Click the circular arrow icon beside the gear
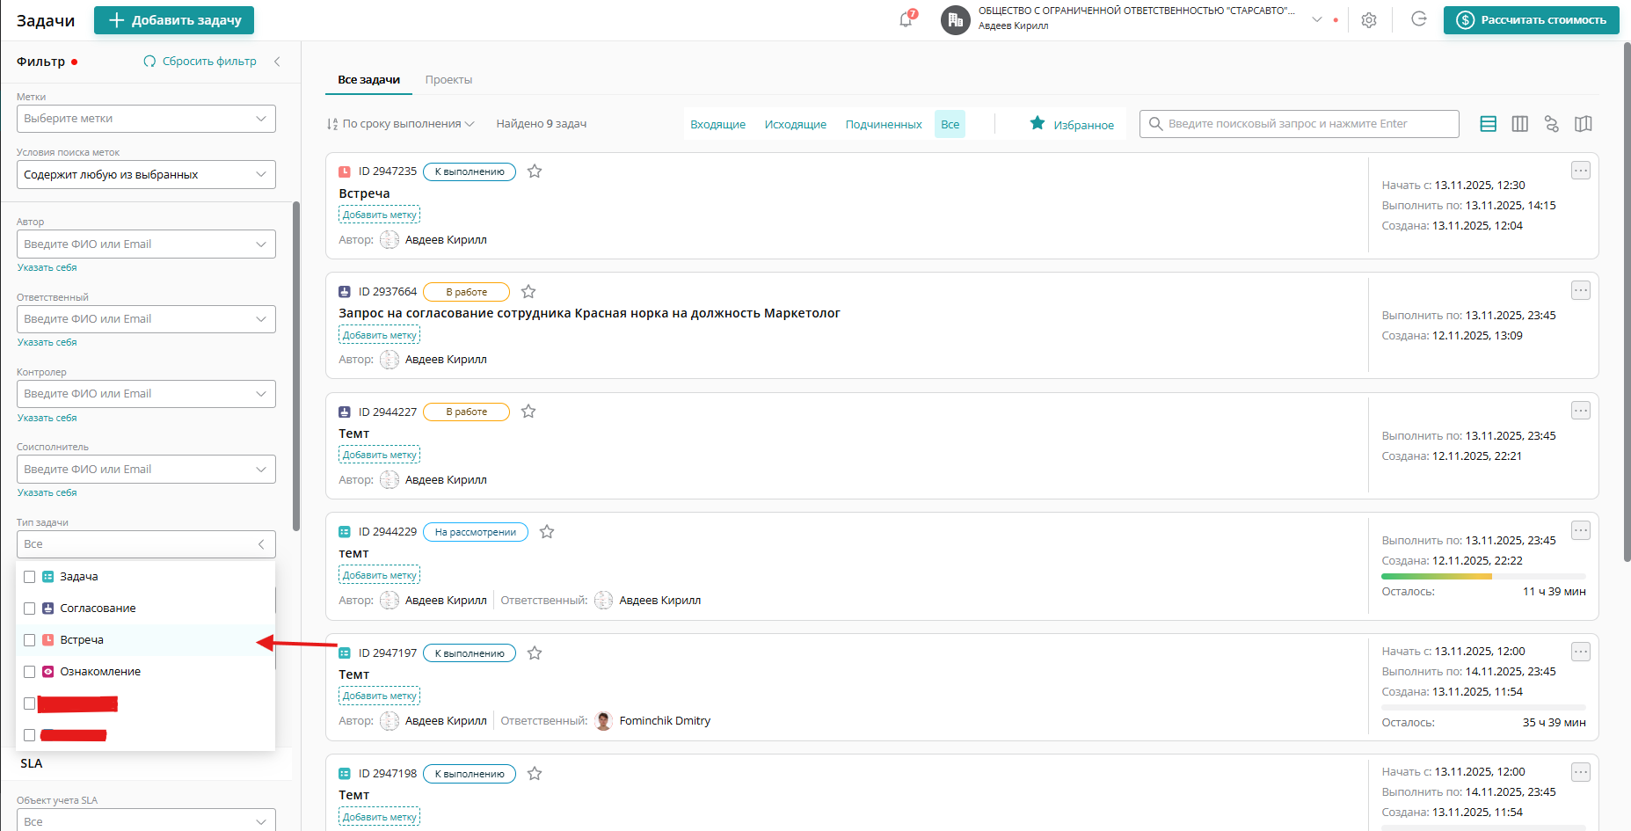The image size is (1631, 831). click(x=1418, y=19)
